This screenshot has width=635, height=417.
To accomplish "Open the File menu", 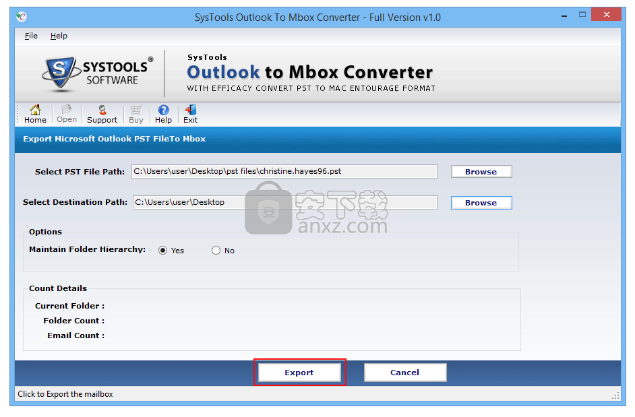I will 31,36.
